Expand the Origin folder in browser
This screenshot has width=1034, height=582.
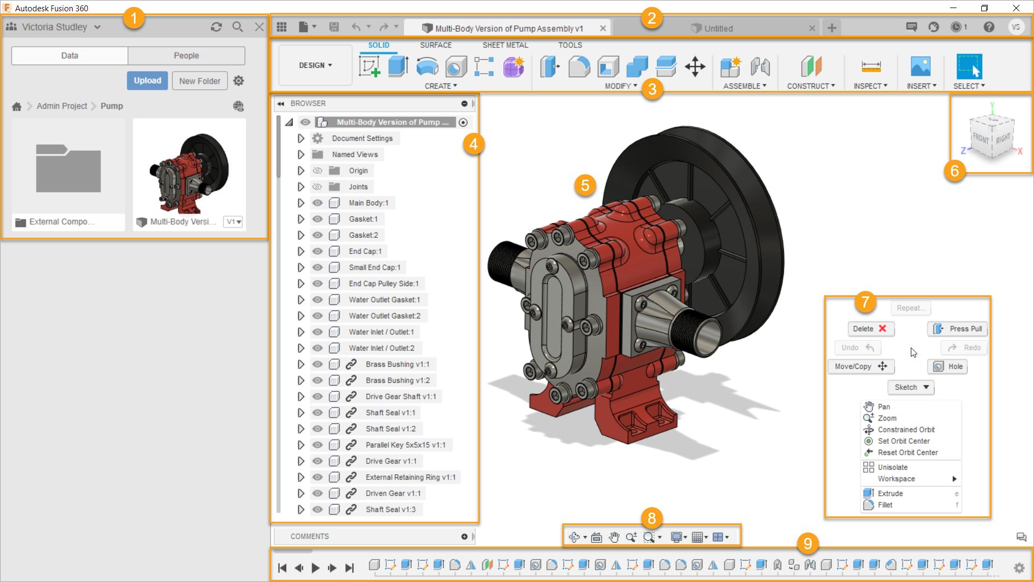pos(300,171)
